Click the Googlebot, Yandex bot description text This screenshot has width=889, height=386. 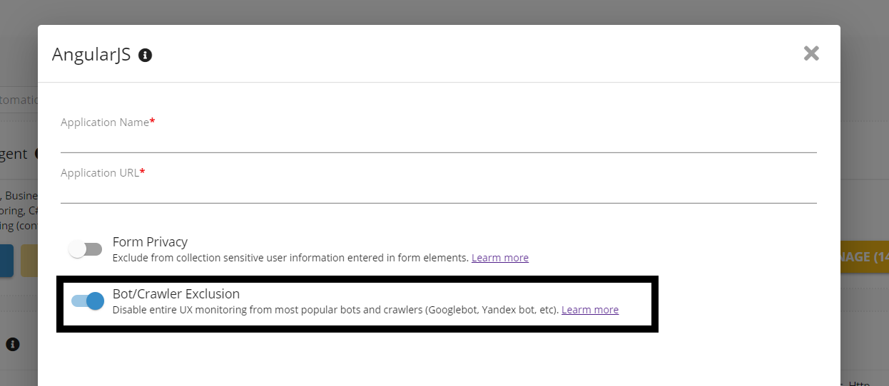(x=335, y=310)
